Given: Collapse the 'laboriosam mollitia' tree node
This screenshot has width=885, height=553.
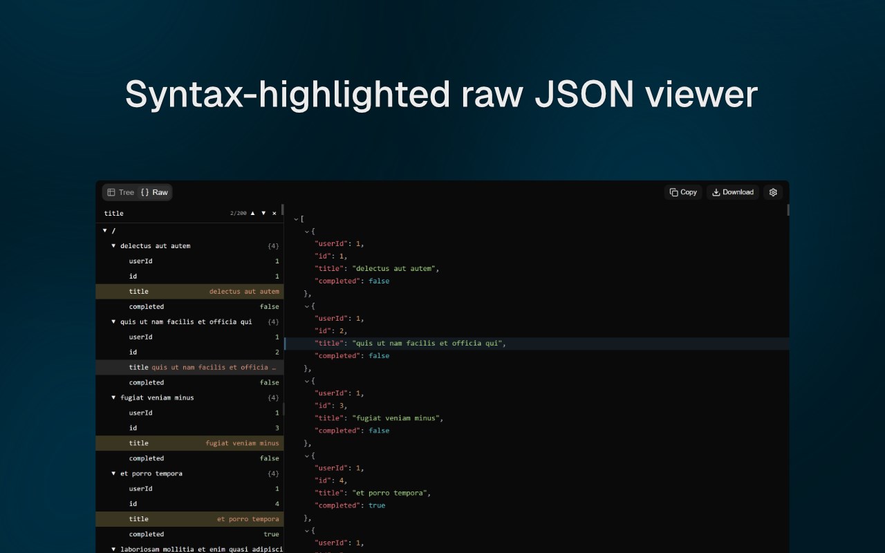Looking at the screenshot, I should [113, 549].
